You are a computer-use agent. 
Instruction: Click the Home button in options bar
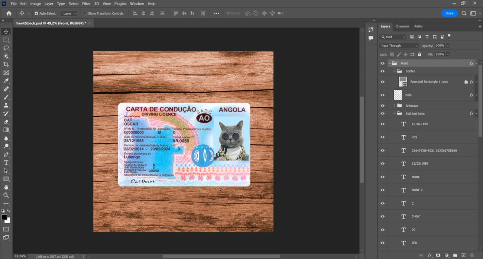[x=9, y=13]
